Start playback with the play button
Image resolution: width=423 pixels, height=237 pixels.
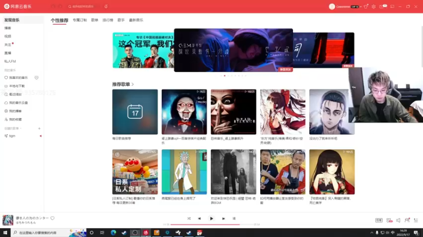[212, 219]
